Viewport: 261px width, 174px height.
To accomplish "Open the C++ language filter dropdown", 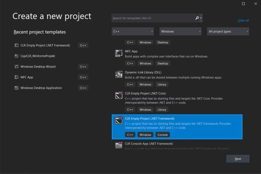I will point(133,31).
